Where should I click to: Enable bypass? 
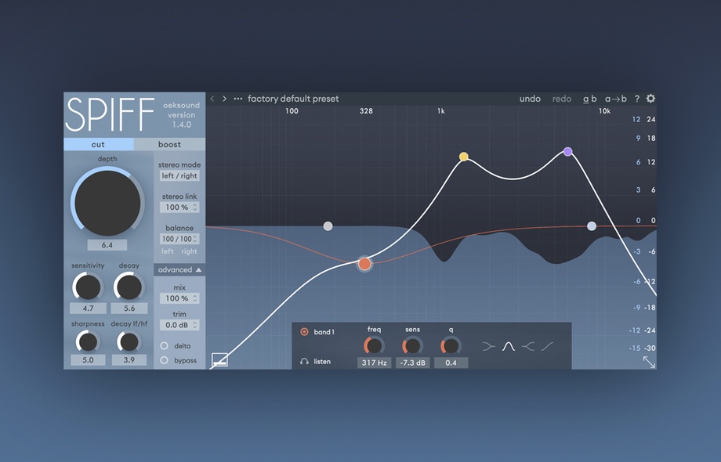coord(164,360)
